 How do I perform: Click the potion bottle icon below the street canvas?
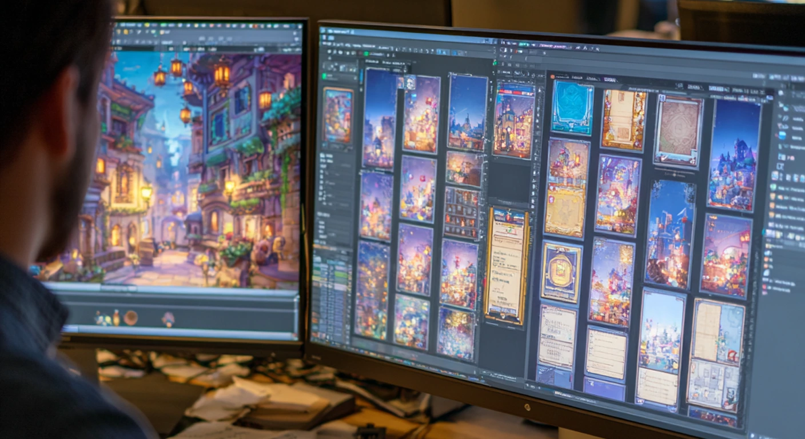click(x=116, y=317)
